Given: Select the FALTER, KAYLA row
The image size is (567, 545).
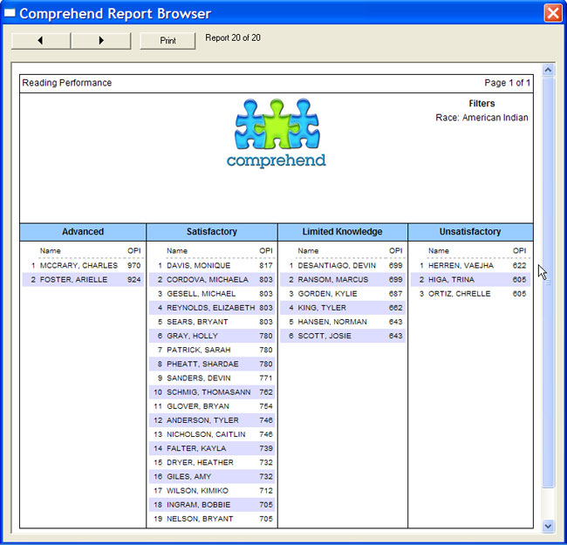Looking at the screenshot, I should pos(212,448).
